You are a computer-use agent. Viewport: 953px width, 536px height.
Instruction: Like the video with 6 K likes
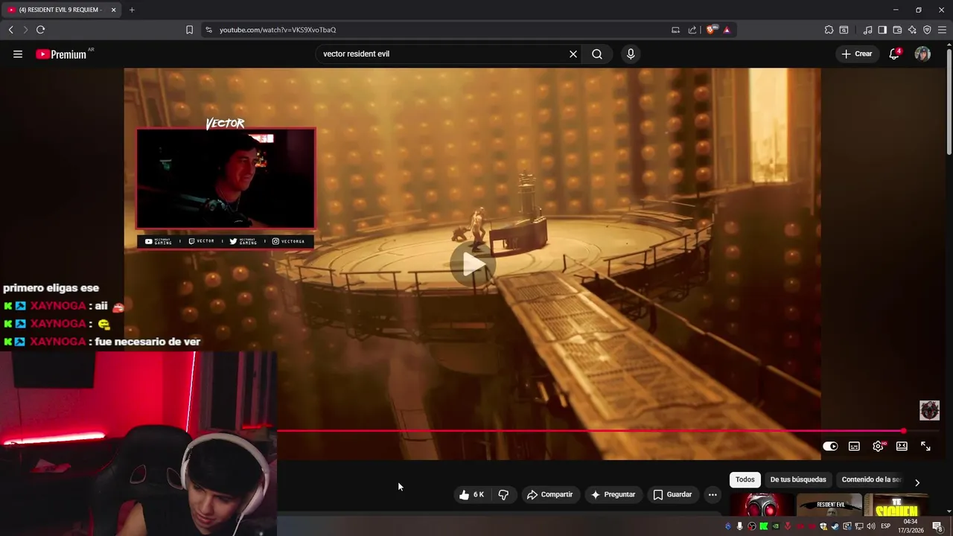point(471,494)
